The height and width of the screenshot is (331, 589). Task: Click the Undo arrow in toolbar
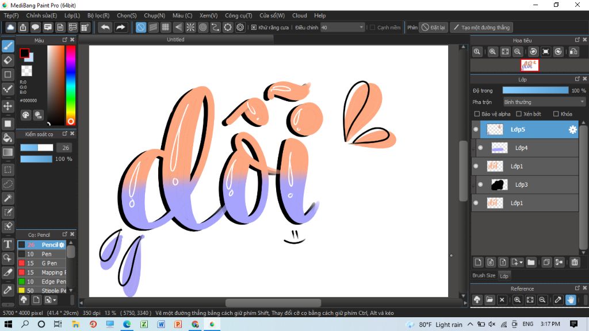pos(105,28)
